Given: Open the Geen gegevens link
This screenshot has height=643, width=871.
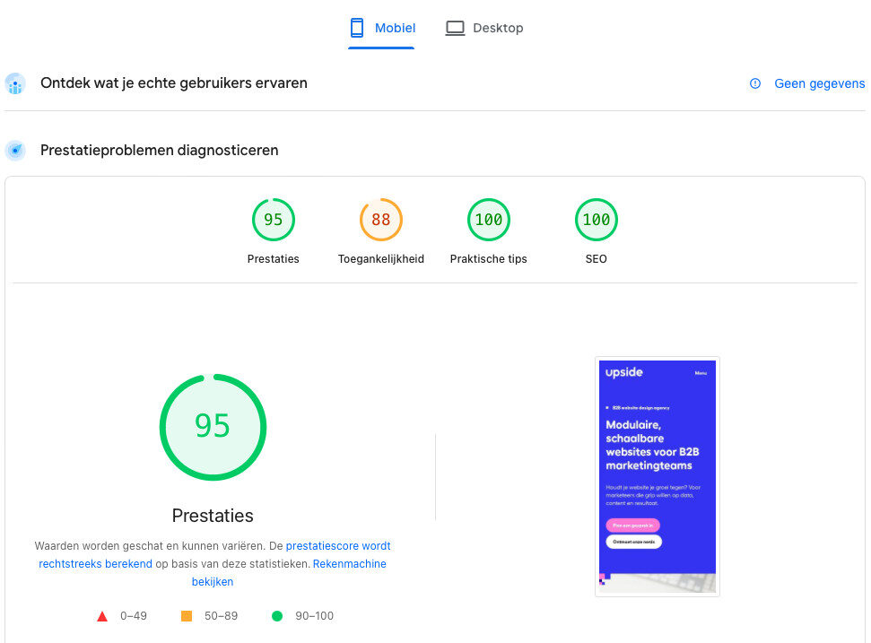Looking at the screenshot, I should click(818, 83).
